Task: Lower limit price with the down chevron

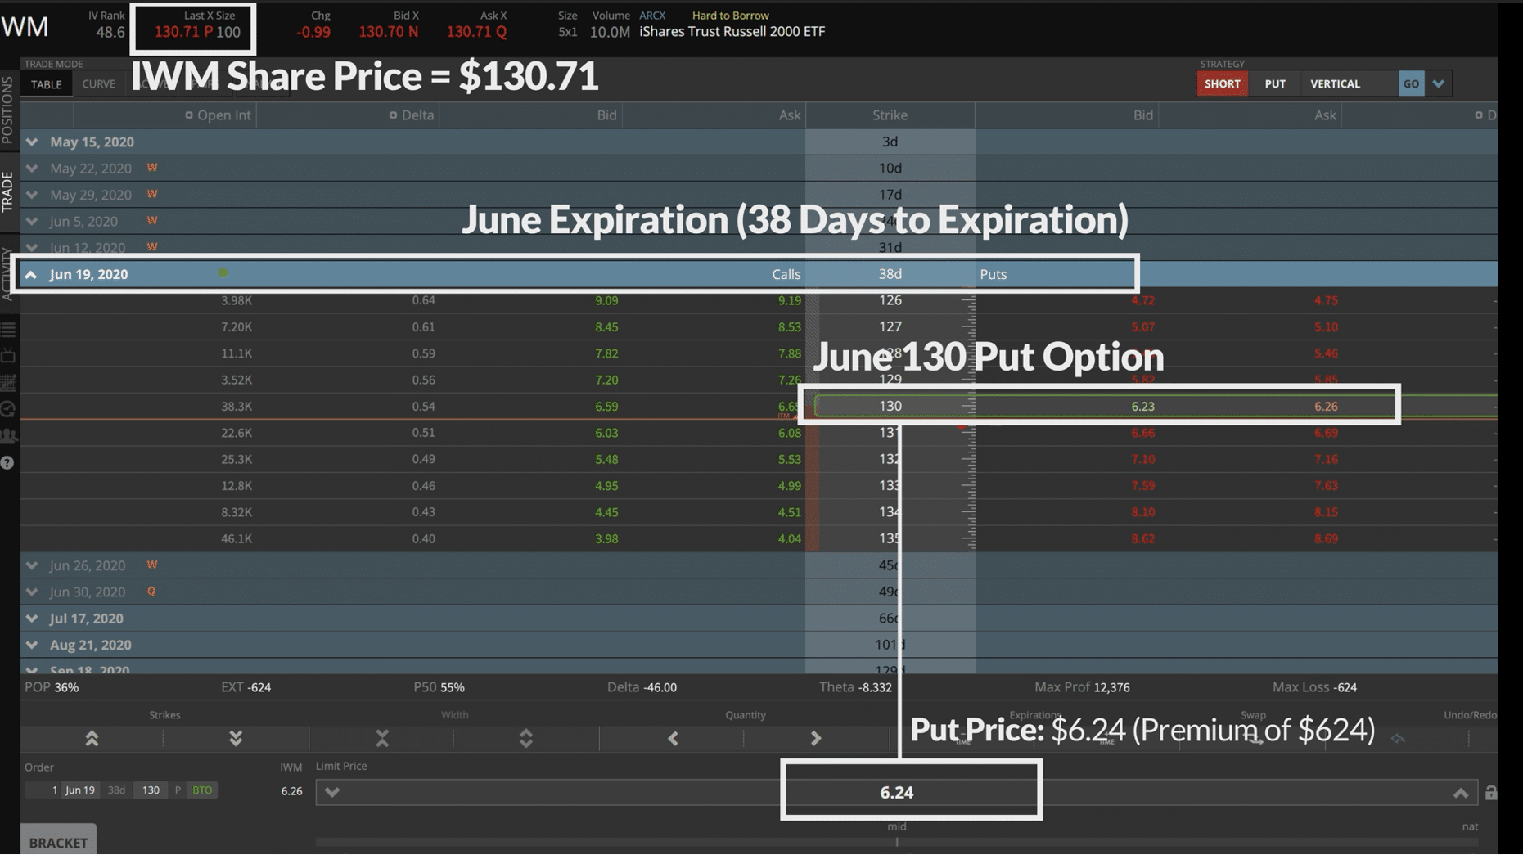Action: (332, 792)
